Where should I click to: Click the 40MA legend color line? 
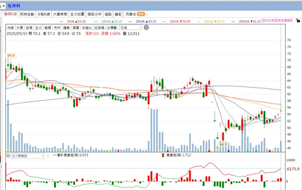coord(199,22)
